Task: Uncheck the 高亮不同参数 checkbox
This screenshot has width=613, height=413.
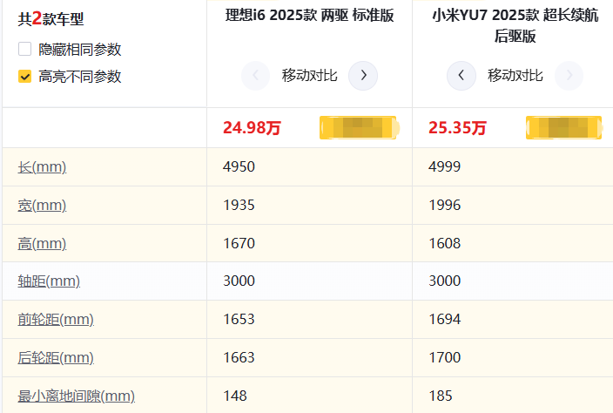Action: point(25,77)
